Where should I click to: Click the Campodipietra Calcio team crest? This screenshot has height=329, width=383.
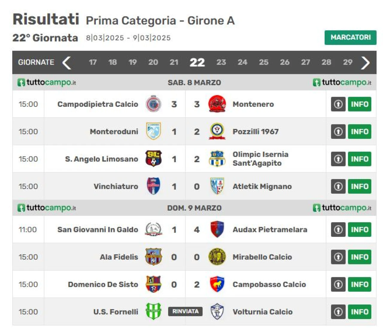pyautogui.click(x=153, y=104)
